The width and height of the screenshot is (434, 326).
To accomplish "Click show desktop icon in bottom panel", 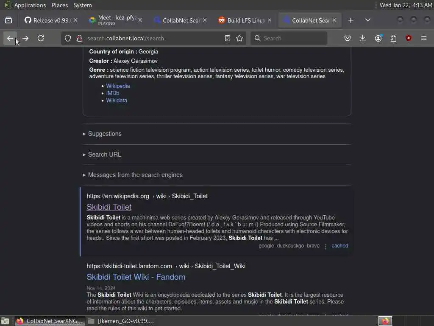I will pyautogui.click(x=5, y=321).
